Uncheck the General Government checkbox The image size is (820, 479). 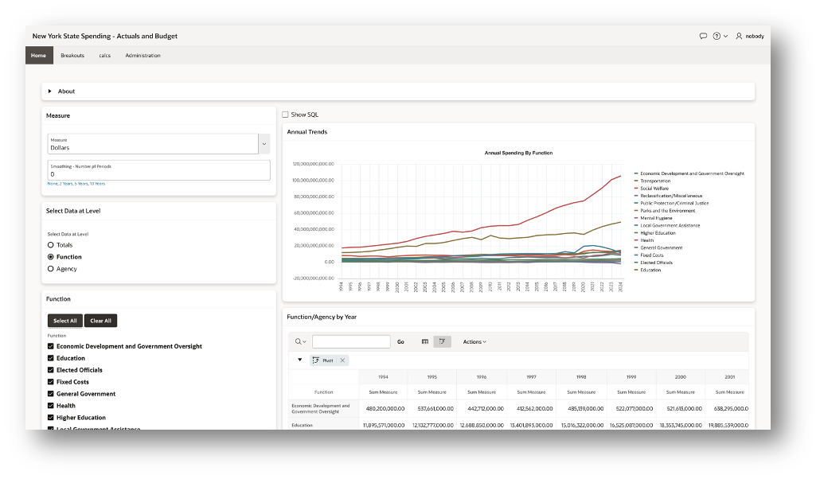click(51, 394)
